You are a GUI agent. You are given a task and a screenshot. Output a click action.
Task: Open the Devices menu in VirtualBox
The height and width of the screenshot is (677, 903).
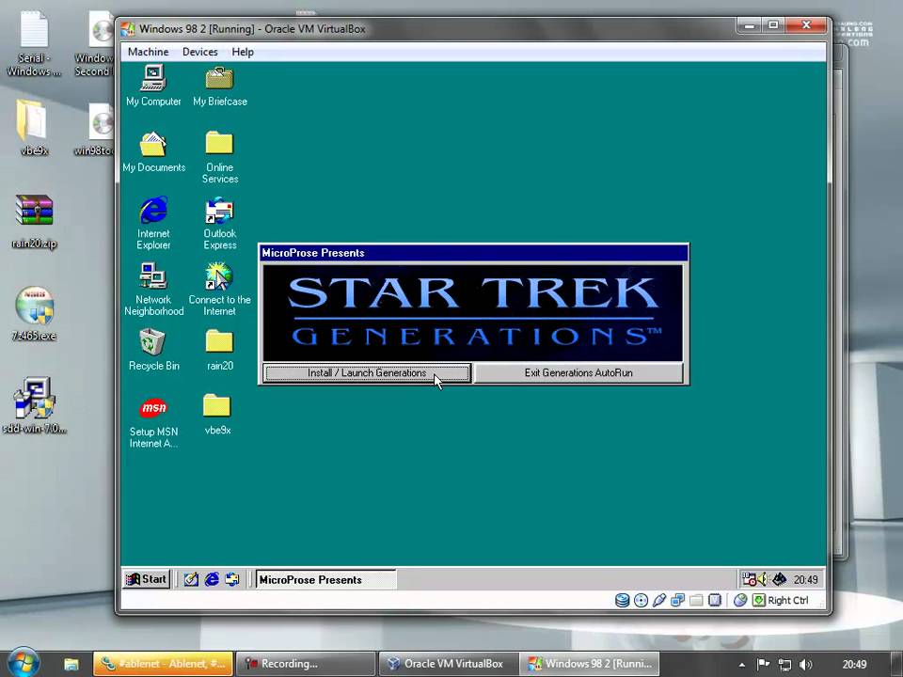pos(199,52)
